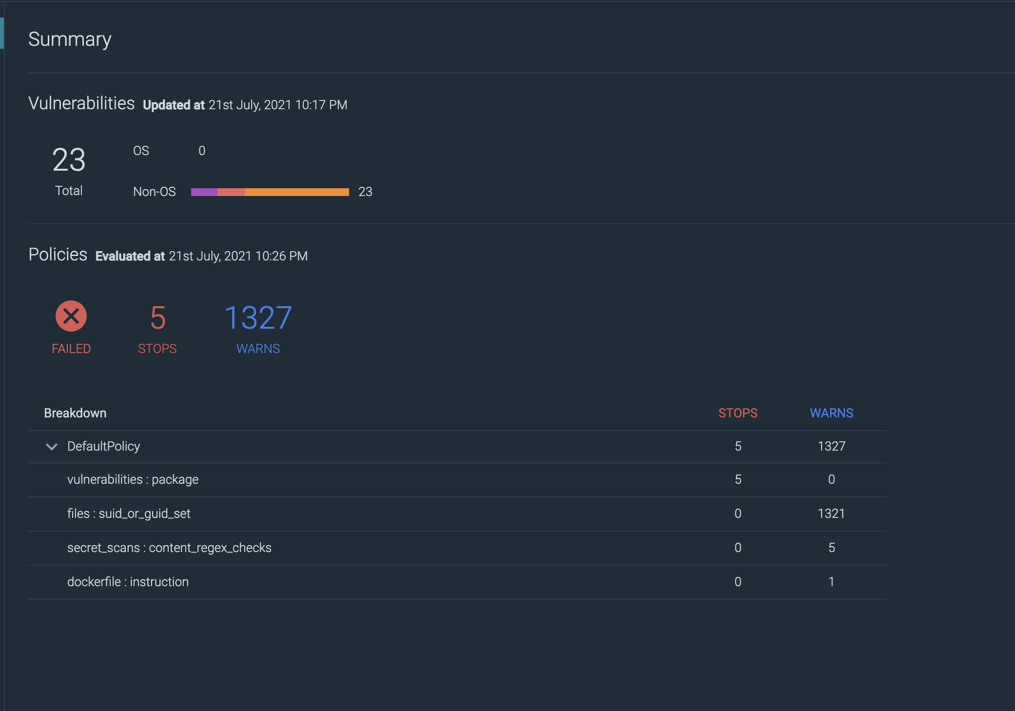This screenshot has height=711, width=1015.
Task: Click the Evaluated at 10:26 PM timestamp
Action: pos(202,256)
